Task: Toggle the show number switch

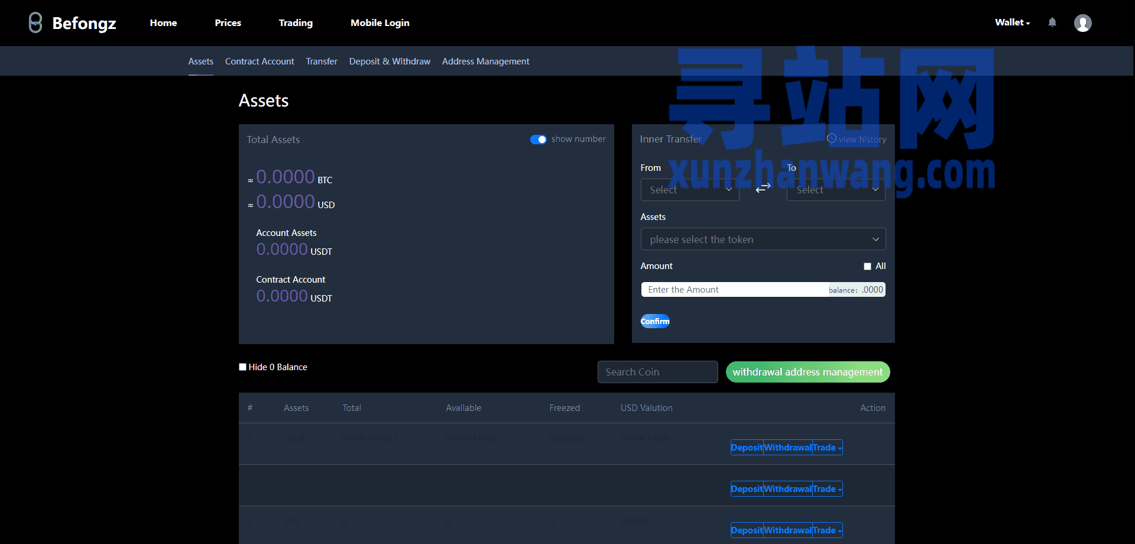Action: pos(538,140)
